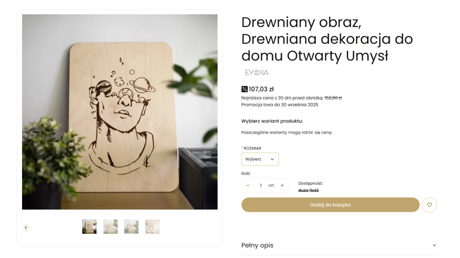
Task: Click the percent discount icon beside the price
Action: 244,89
